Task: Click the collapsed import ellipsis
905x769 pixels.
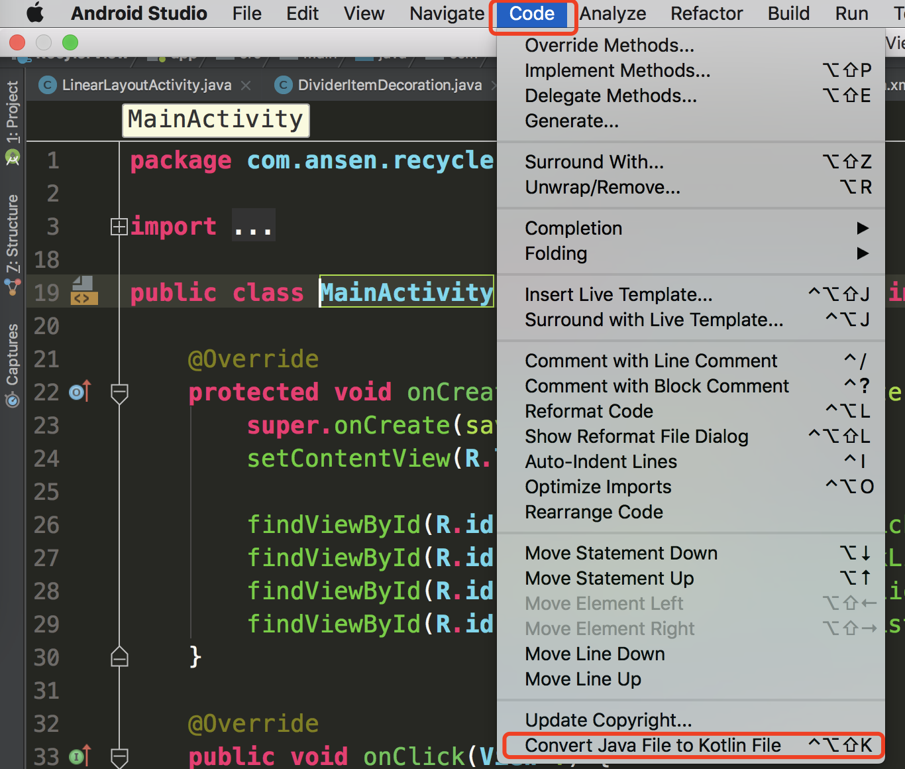Action: tap(253, 226)
